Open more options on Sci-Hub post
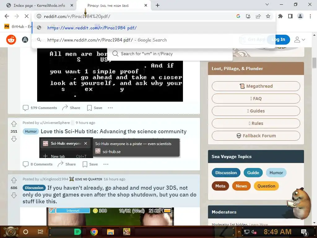The height and width of the screenshot is (238, 317). click(x=106, y=164)
